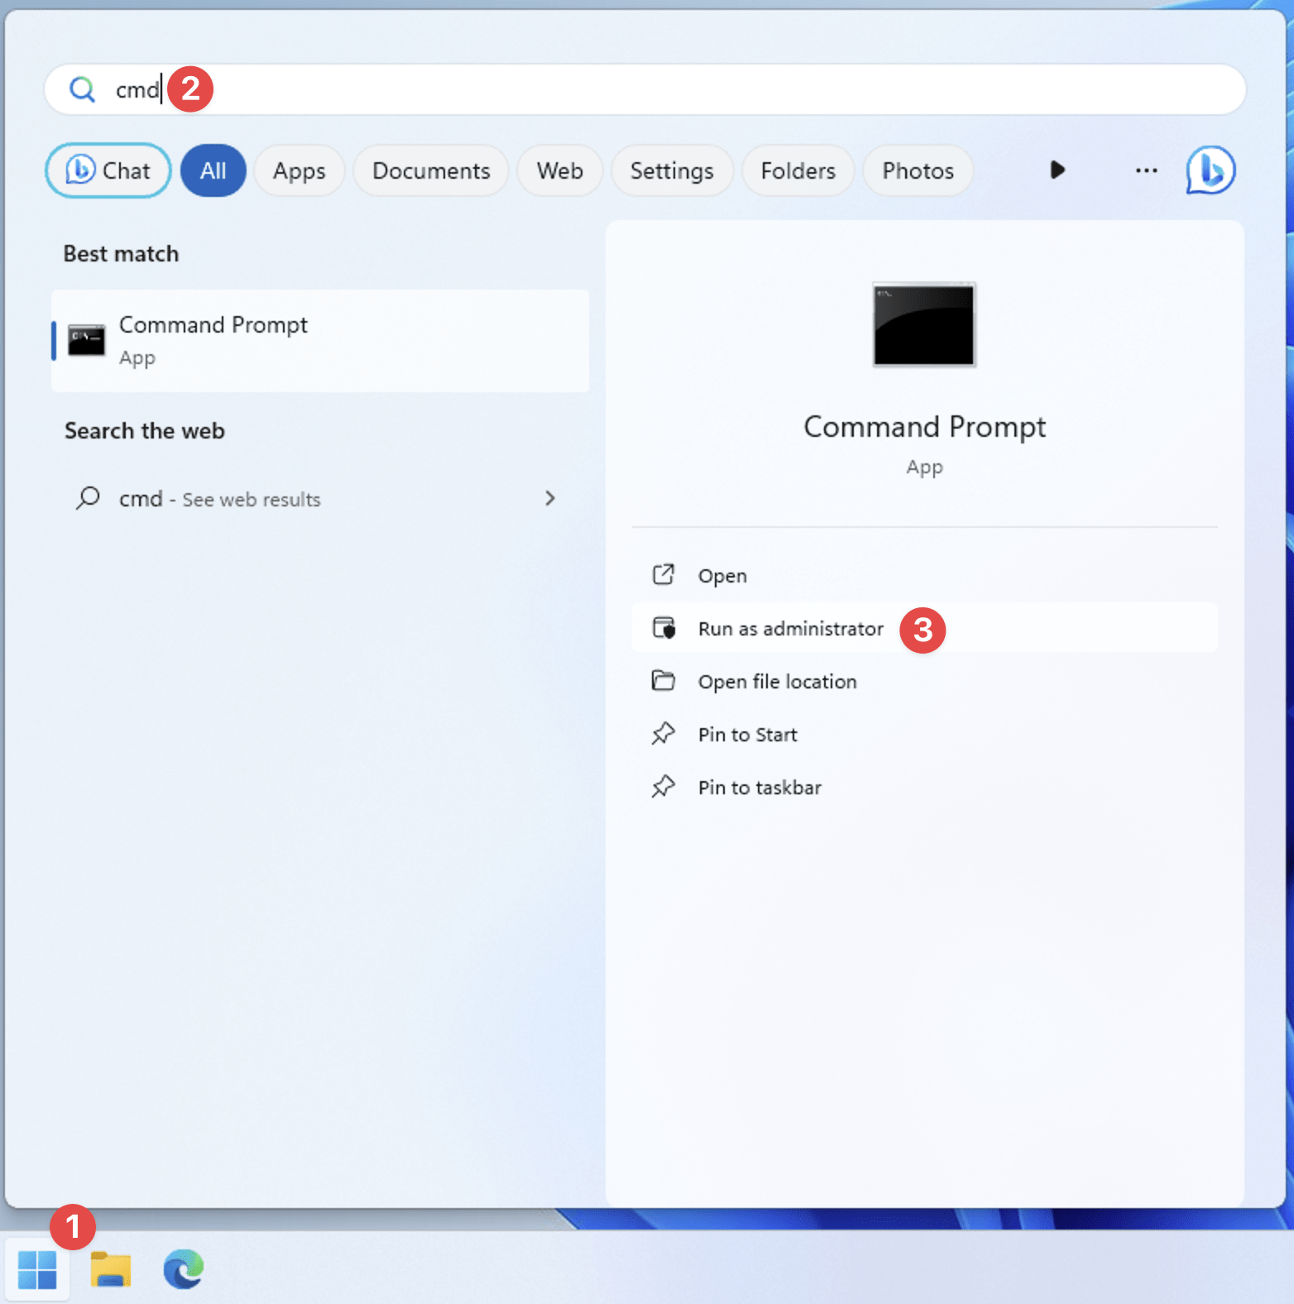Click the search magnifier icon in search box
The width and height of the screenshot is (1294, 1304).
coord(82,89)
